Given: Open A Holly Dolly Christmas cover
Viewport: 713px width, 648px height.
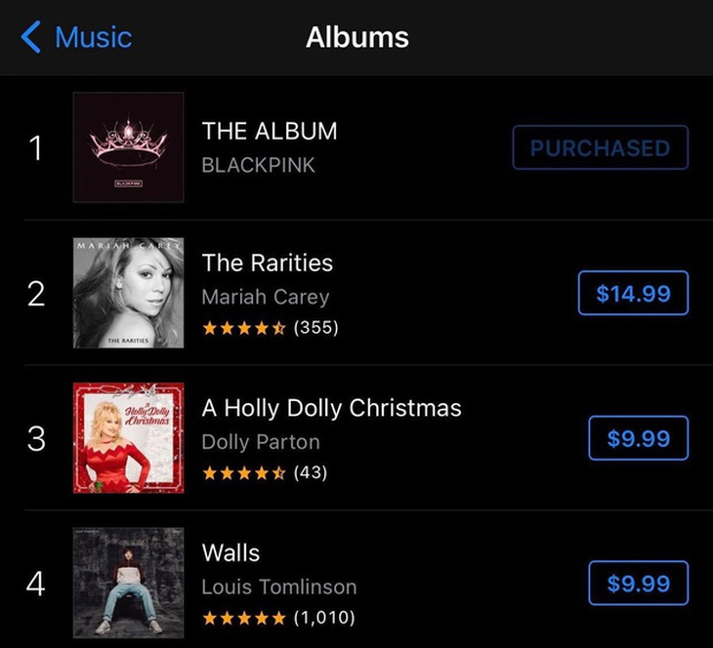Looking at the screenshot, I should click(128, 437).
